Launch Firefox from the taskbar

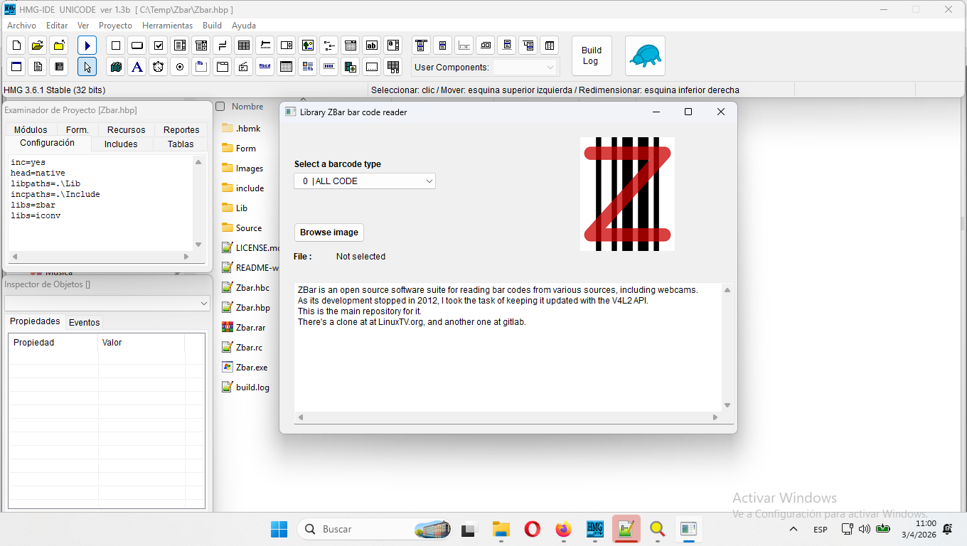[x=564, y=529]
